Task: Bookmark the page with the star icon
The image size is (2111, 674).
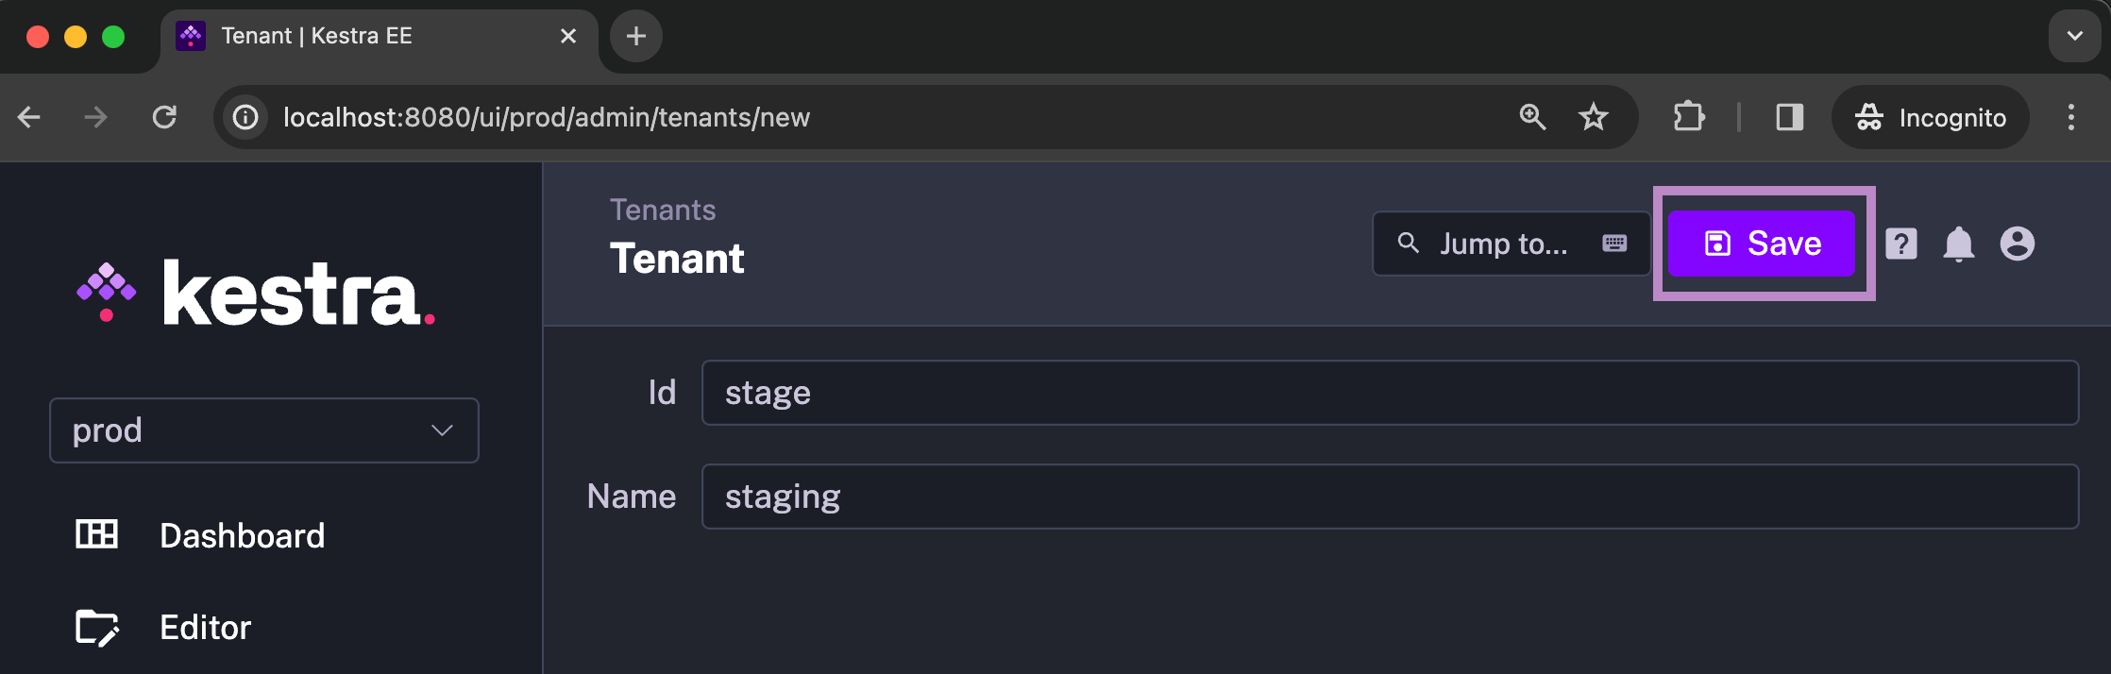Action: pos(1594,117)
